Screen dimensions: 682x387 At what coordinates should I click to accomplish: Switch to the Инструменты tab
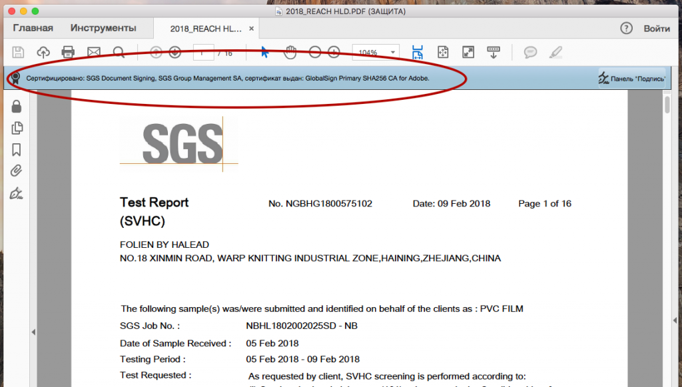[103, 28]
